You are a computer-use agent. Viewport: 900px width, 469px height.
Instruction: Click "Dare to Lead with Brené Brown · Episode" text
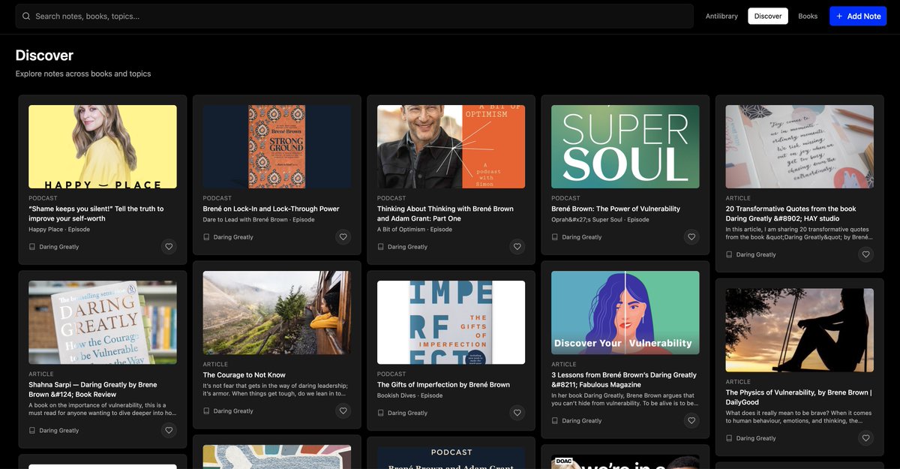tap(258, 219)
